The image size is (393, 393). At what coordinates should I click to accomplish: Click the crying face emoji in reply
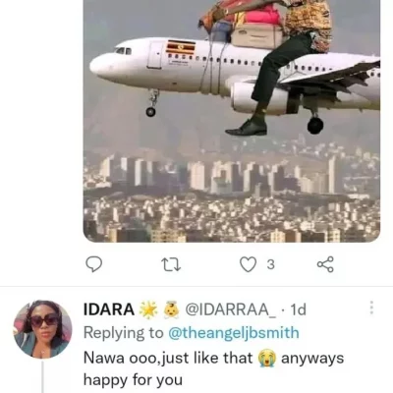tap(267, 359)
